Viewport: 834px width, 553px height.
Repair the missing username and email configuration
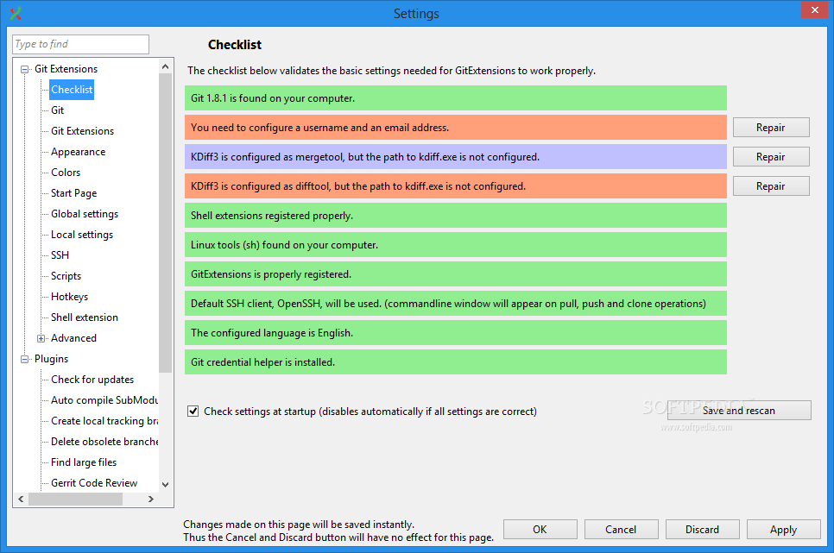click(771, 127)
